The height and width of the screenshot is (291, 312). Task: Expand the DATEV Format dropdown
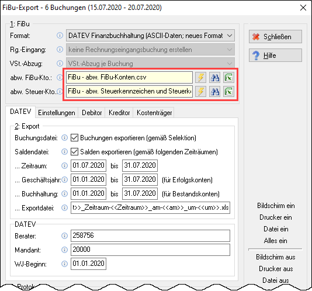tap(150, 36)
